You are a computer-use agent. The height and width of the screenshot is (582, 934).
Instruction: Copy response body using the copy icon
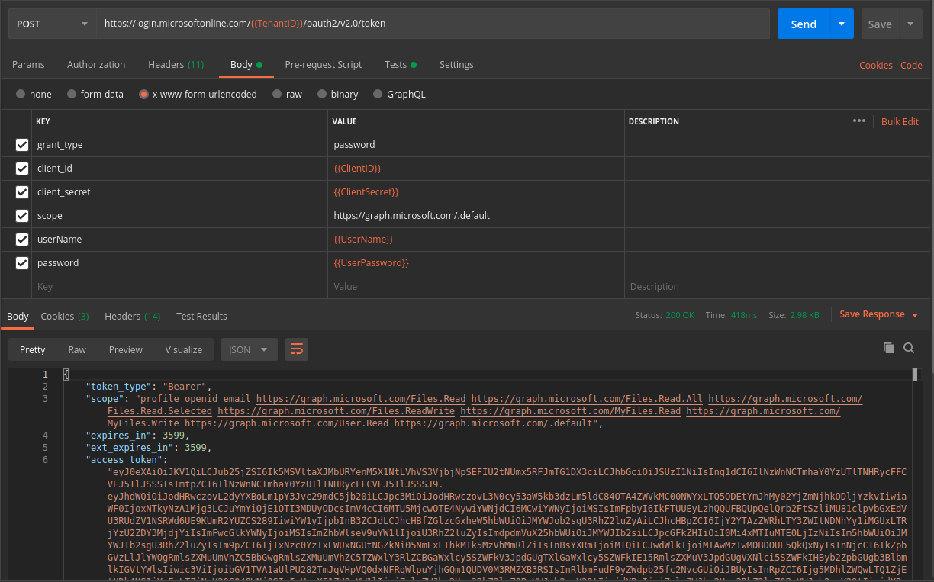click(x=888, y=348)
